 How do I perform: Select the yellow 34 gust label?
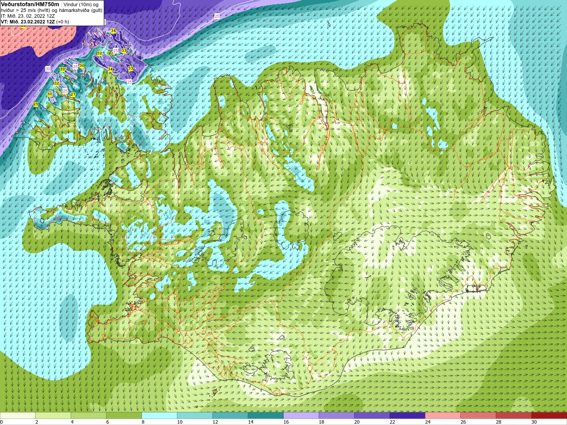pos(110,69)
